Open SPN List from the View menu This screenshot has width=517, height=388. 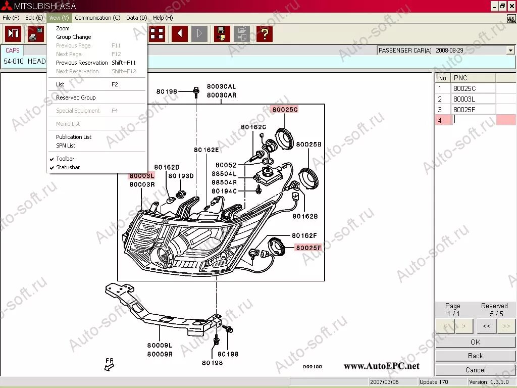point(97,145)
